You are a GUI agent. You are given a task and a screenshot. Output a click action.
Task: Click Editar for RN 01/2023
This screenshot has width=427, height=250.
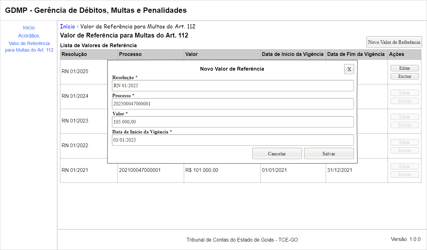[x=404, y=117]
